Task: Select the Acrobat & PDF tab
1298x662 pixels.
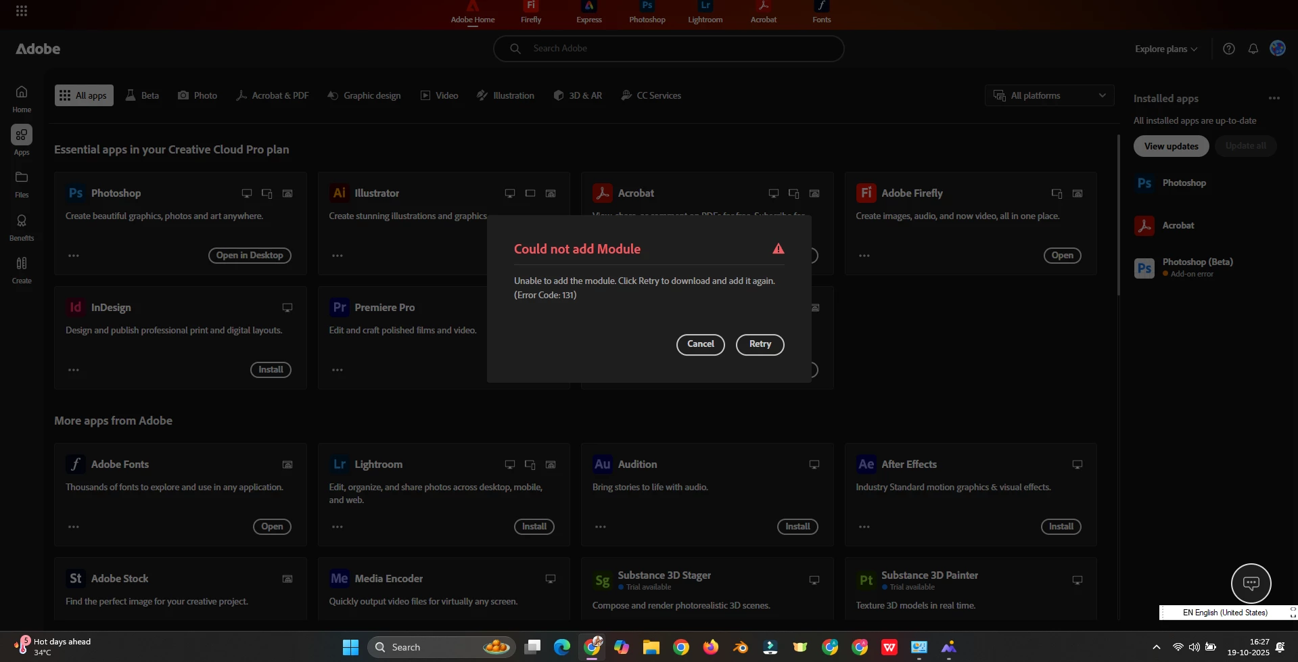Action: point(272,95)
